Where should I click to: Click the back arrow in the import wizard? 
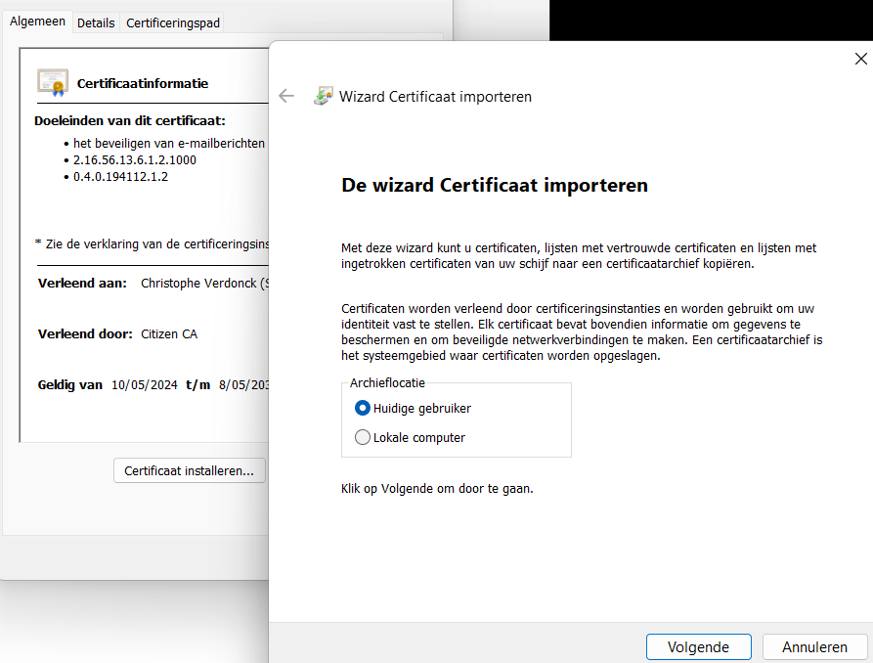(286, 96)
